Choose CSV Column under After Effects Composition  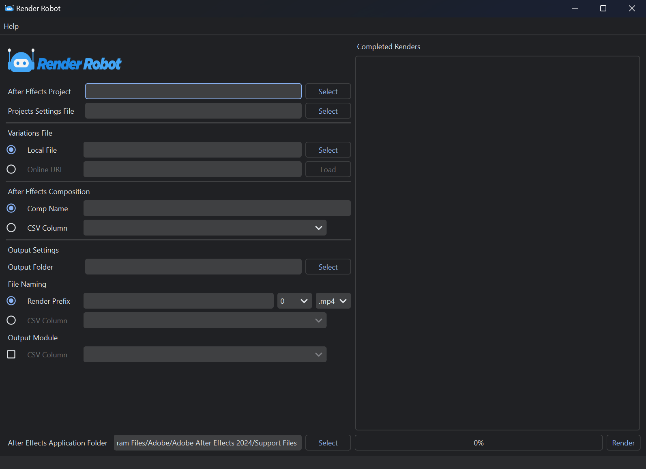pos(11,228)
